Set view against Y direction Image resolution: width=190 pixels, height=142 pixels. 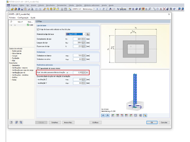pyautogui.click(x=126, y=115)
